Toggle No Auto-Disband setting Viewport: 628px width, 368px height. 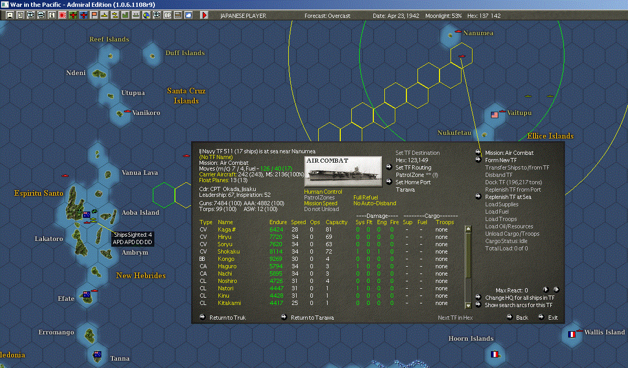(x=374, y=203)
